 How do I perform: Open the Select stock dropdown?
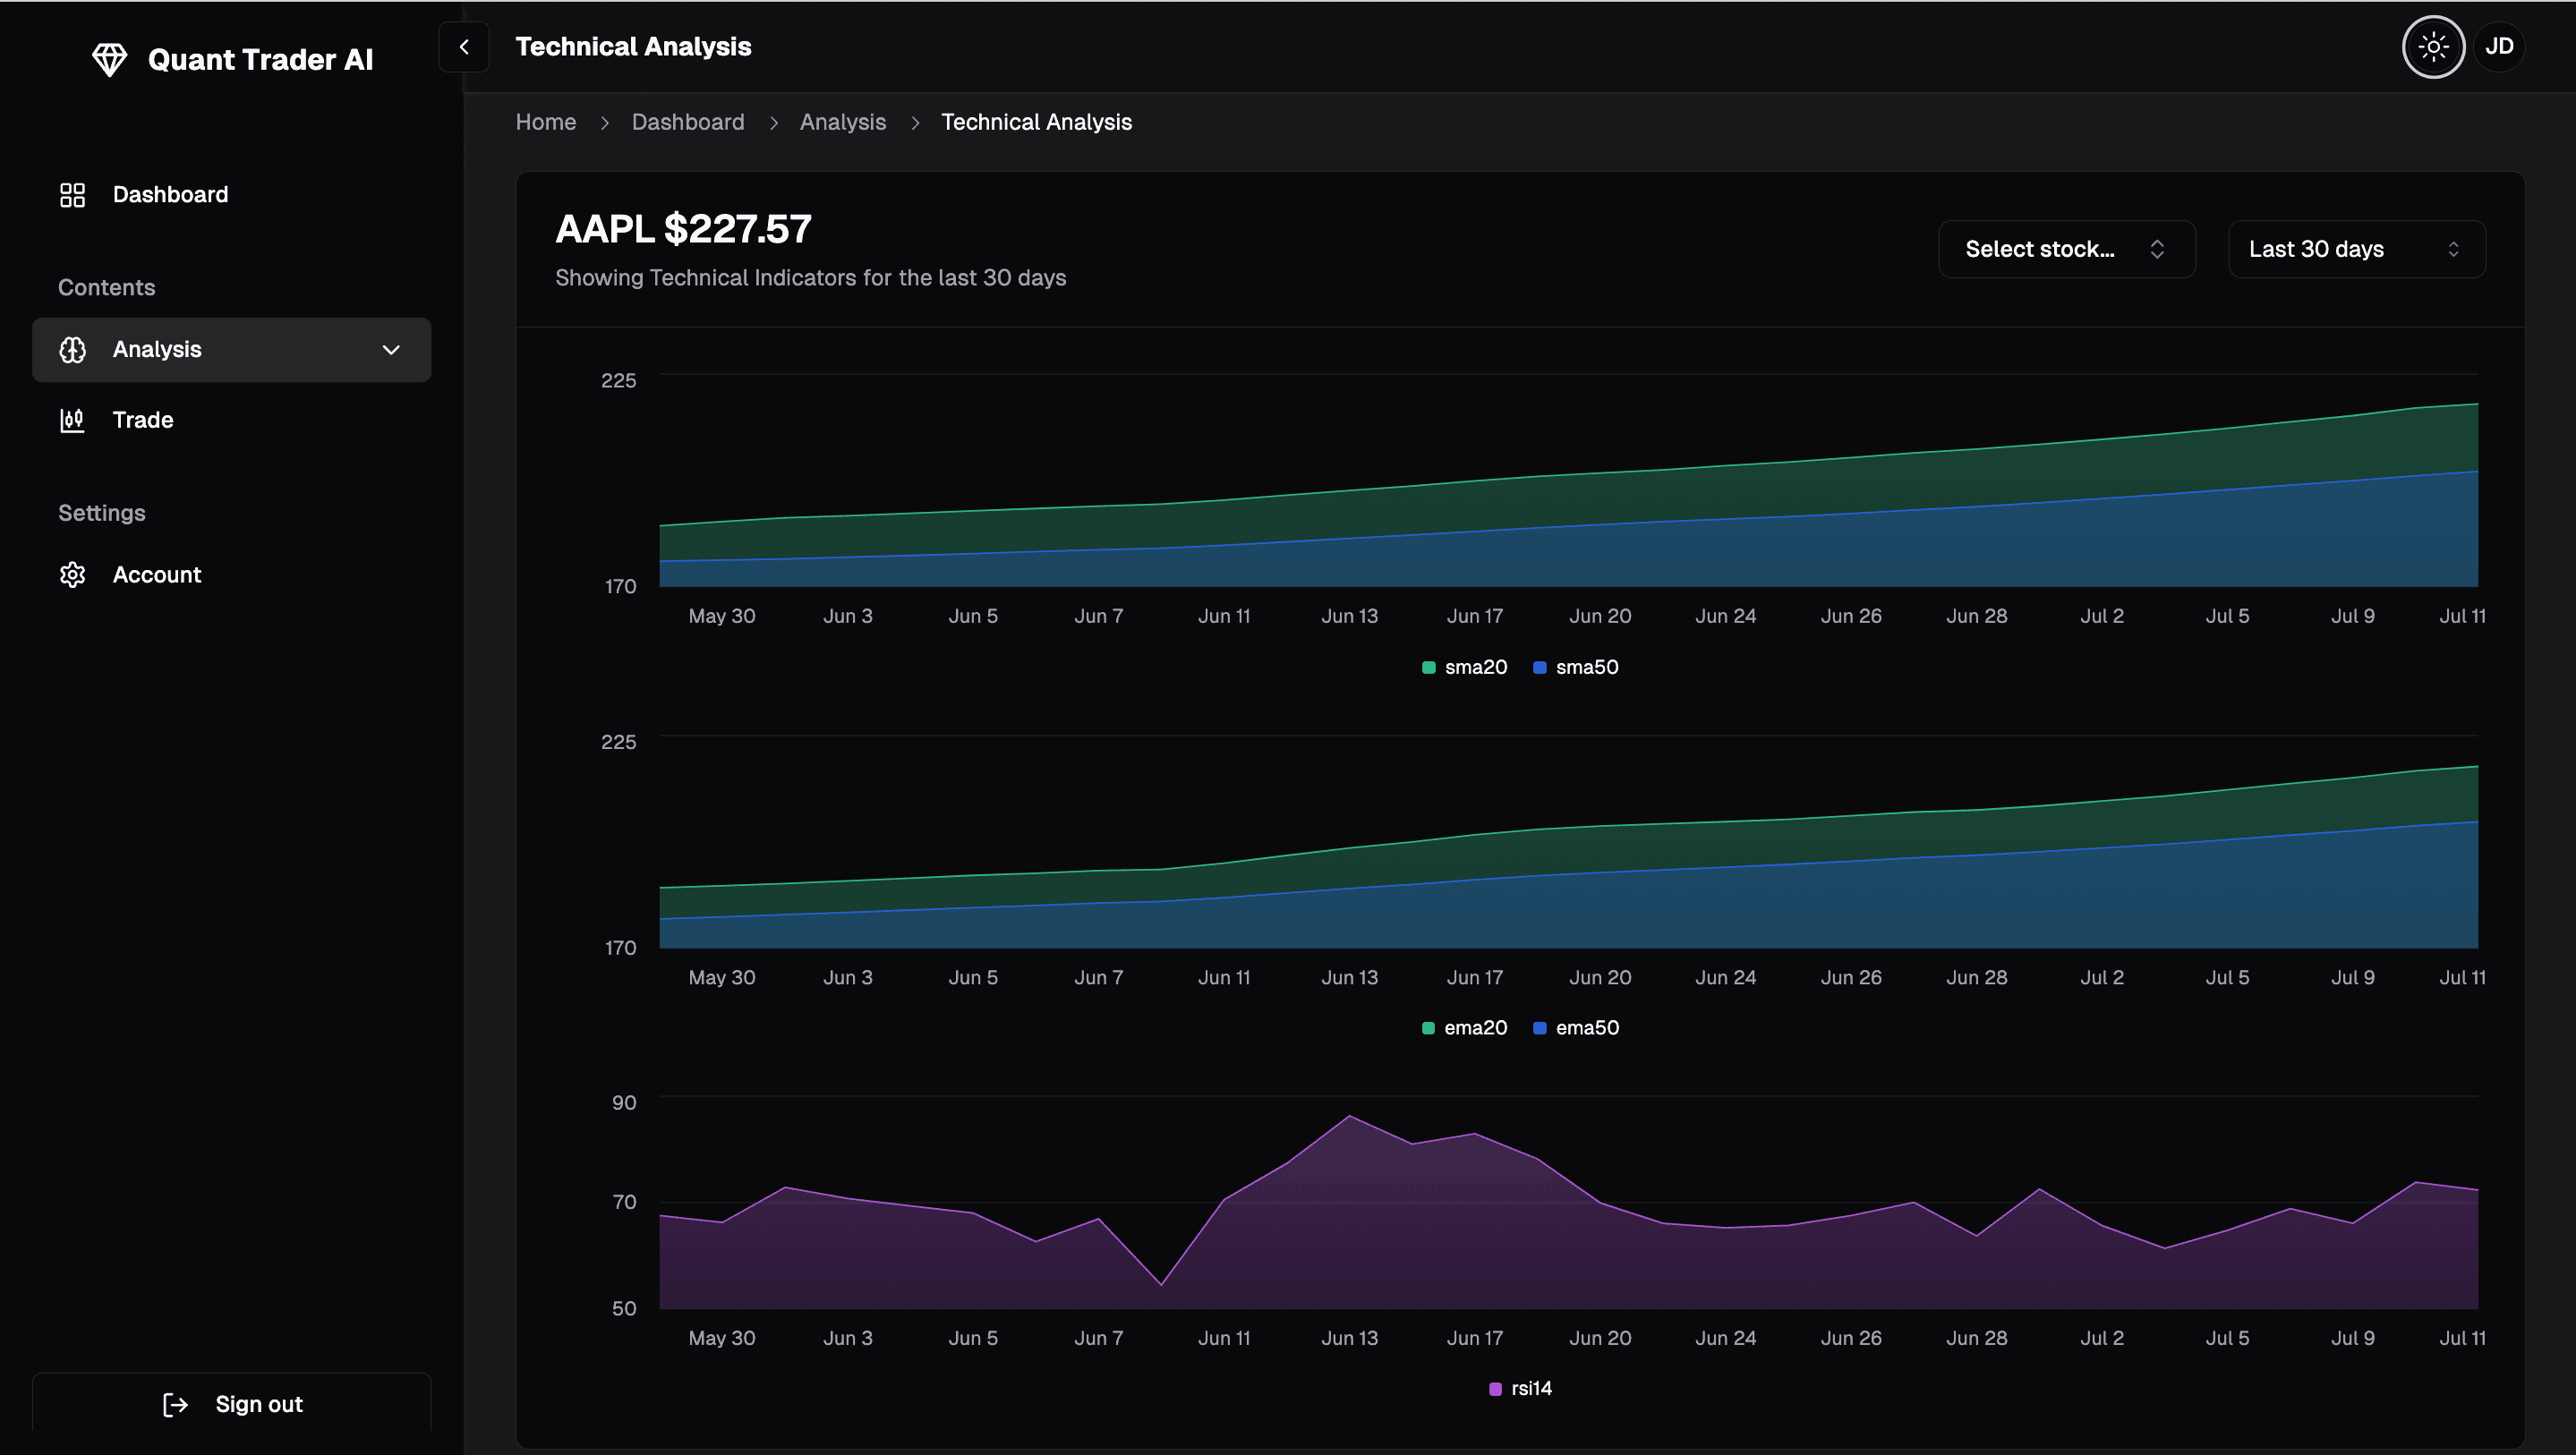tap(2066, 248)
